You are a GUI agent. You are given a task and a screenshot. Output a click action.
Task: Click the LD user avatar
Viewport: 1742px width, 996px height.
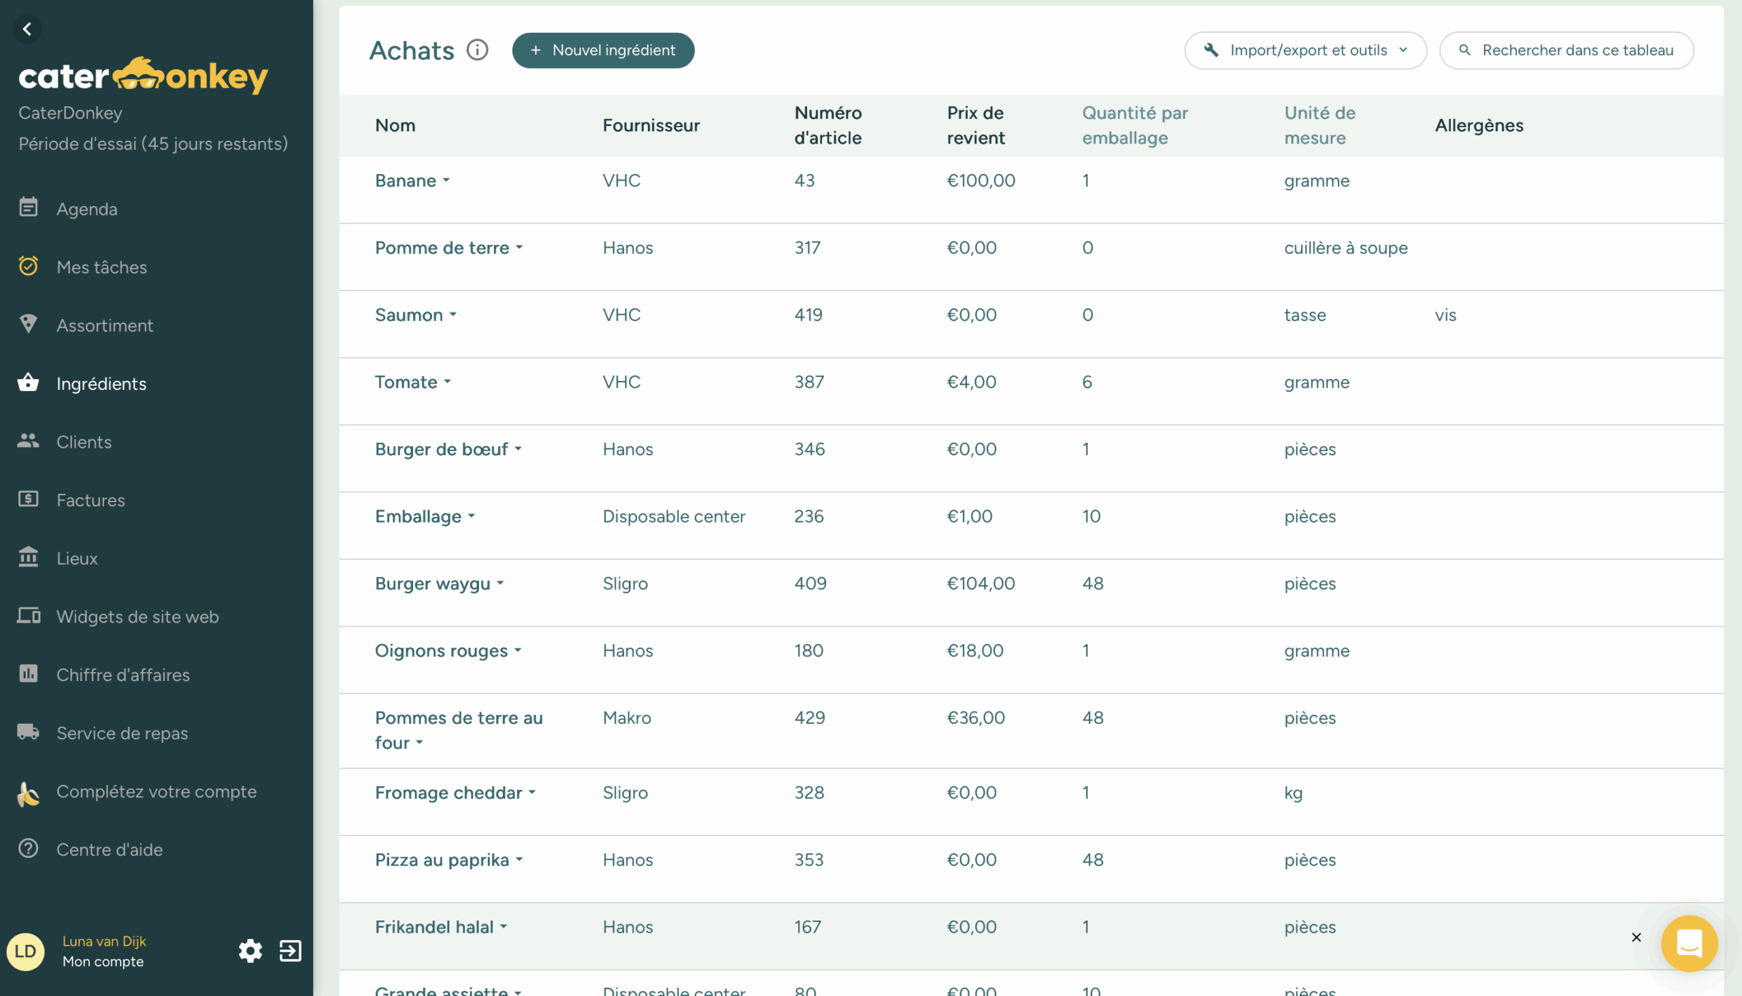25,951
